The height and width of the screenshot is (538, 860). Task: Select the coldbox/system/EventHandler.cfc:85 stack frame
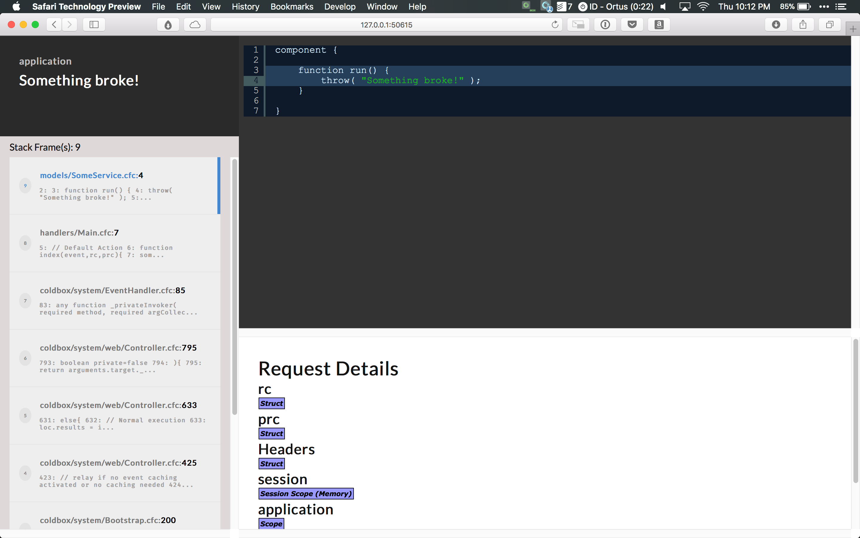[x=114, y=301]
